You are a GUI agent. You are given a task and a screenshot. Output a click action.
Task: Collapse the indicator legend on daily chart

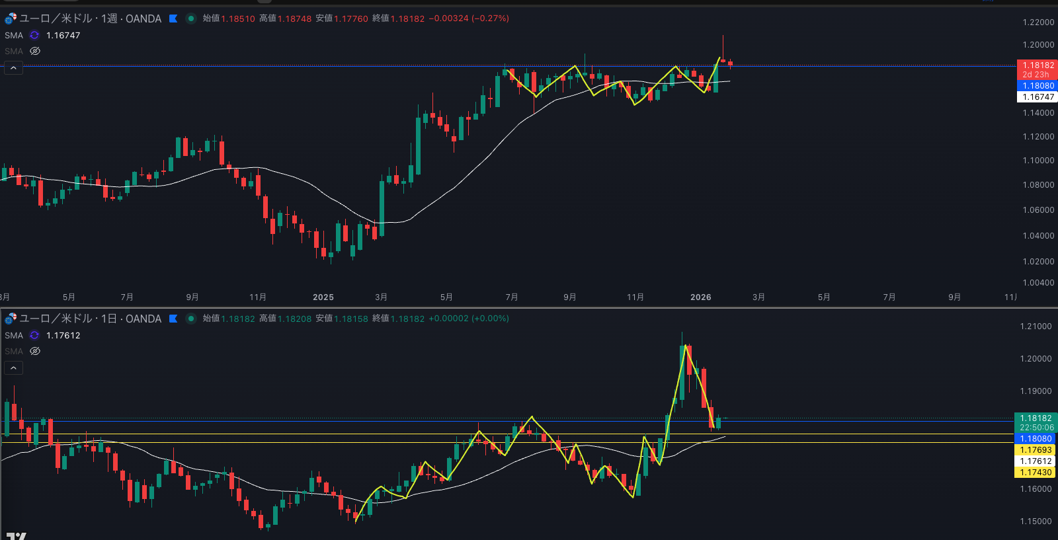coord(13,368)
